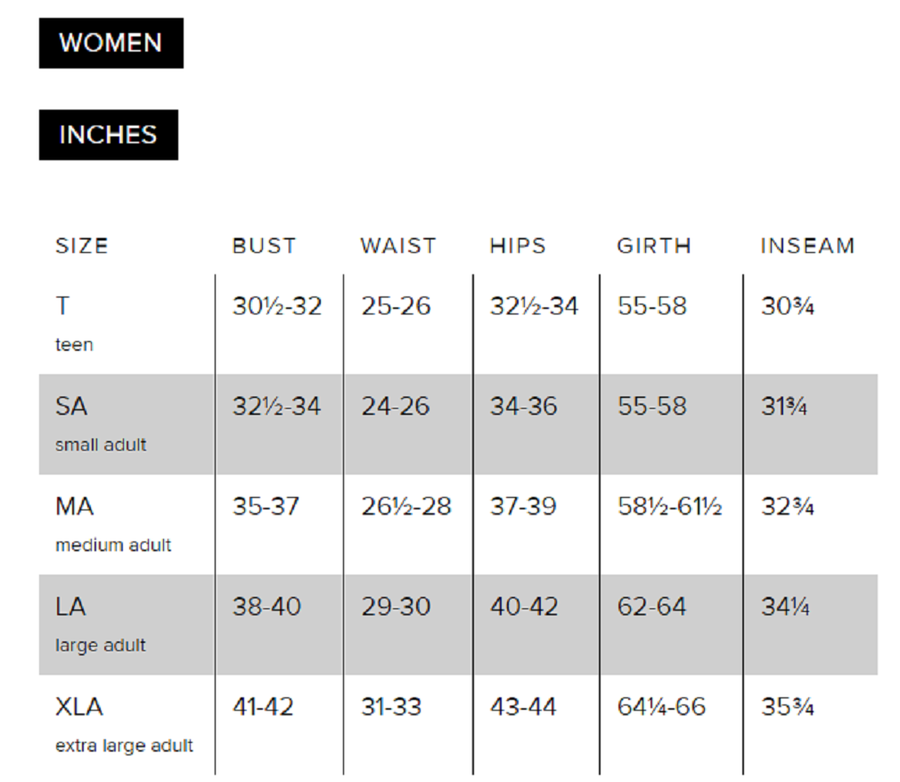Click the small adult waist value 24-26
This screenshot has width=900, height=782.
(x=396, y=407)
